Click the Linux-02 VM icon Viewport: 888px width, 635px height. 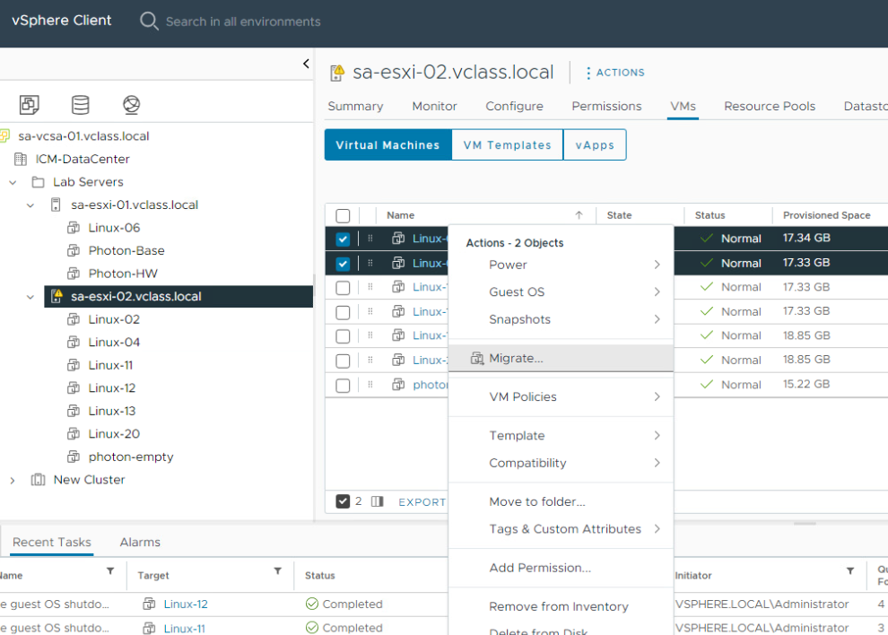coord(73,319)
